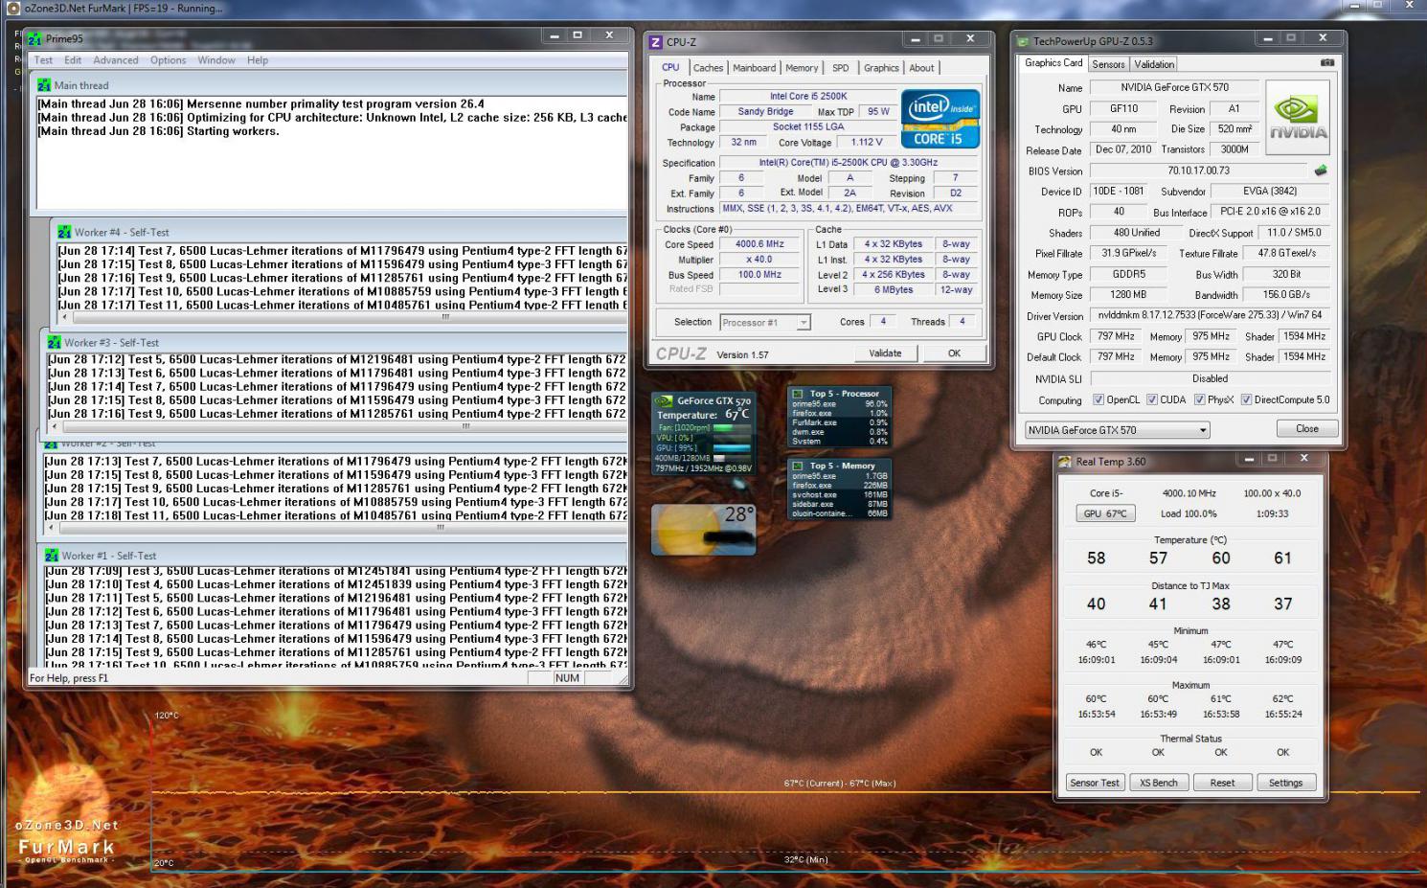The image size is (1427, 888).
Task: Click the Sensor Test button in Real Temp
Action: click(x=1095, y=783)
